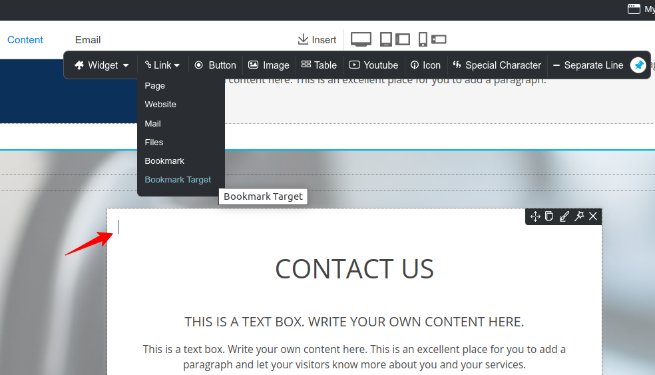Viewport: 655px width, 375px height.
Task: Click the Insert button
Action: (317, 40)
